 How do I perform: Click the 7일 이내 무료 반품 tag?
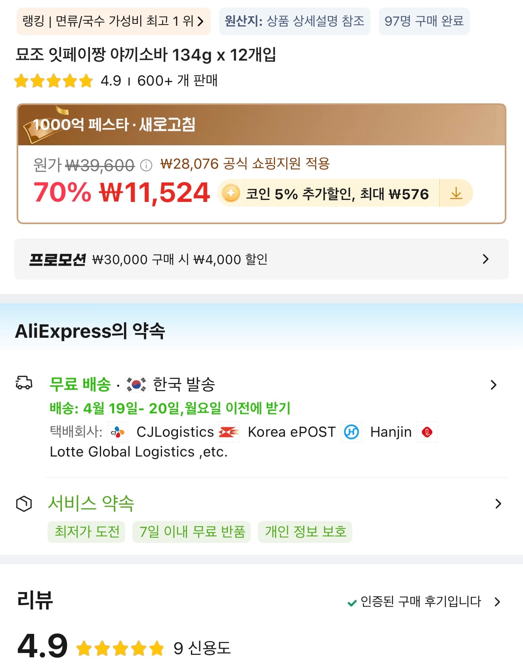pyautogui.click(x=191, y=532)
